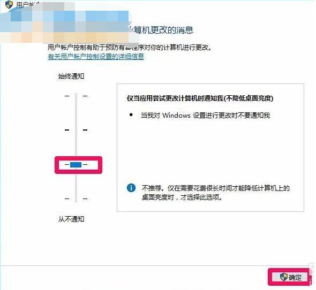This screenshot has width=316, height=290.
Task: Click bold heading 仅当应用尝试更改计算机时通知我
Action: click(200, 98)
